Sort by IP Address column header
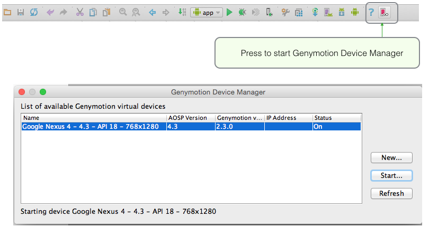This screenshot has height=236, width=429. pyautogui.click(x=289, y=118)
